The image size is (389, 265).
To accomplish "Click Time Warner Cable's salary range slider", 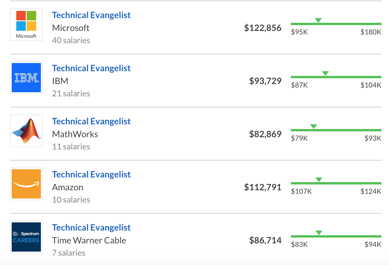I will (x=336, y=236).
